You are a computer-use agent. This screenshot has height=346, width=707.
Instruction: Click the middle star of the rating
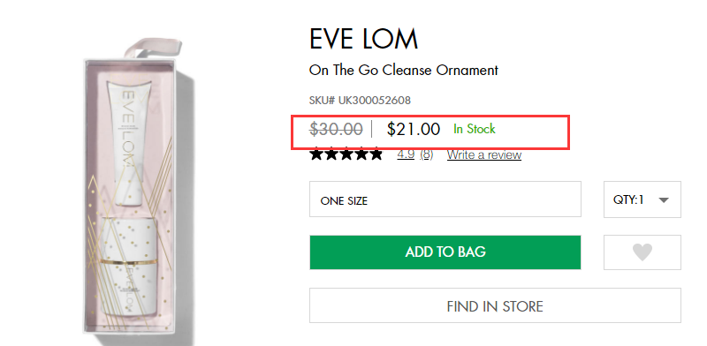(346, 154)
